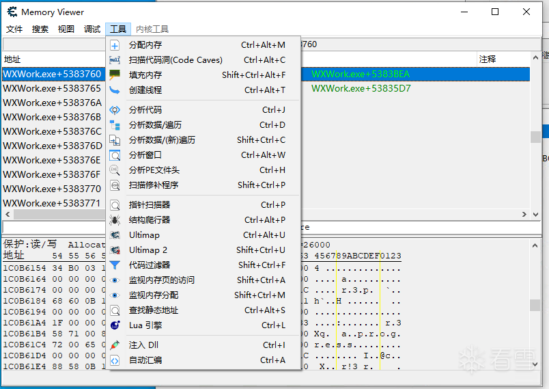The height and width of the screenshot is (389, 549).
Task: Click the EXE magnifier icon for 分析PE文件头
Action: click(x=115, y=170)
